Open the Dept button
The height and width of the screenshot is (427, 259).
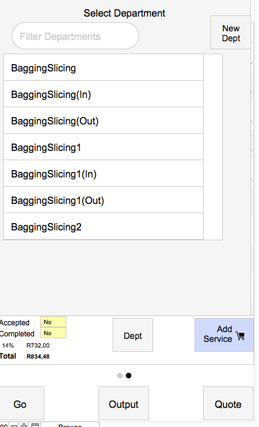click(133, 335)
